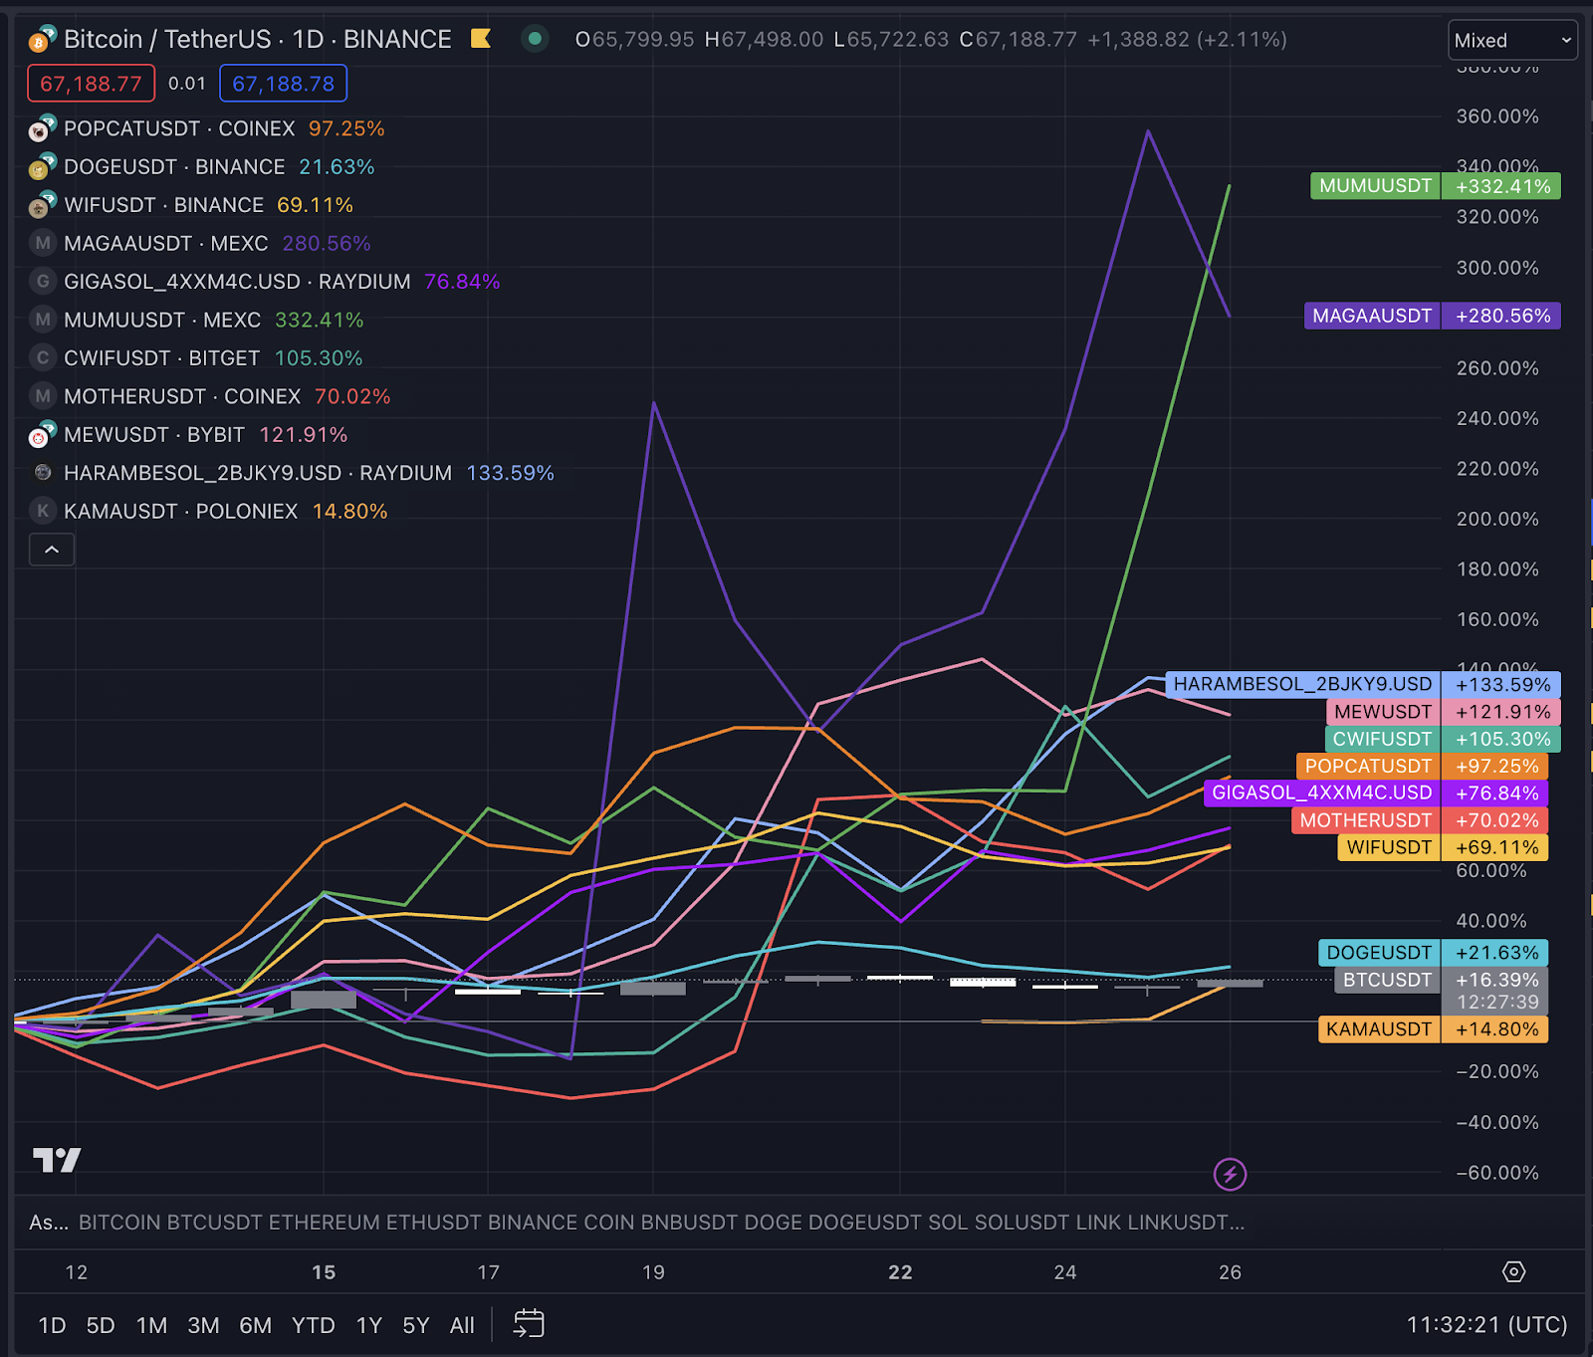Select DOGEUSDT · BINANCE legend row
Image resolution: width=1593 pixels, height=1357 pixels.
click(x=202, y=167)
